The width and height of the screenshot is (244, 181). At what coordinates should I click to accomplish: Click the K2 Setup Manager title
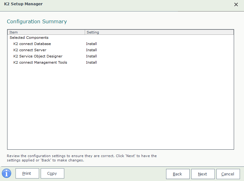23,4
